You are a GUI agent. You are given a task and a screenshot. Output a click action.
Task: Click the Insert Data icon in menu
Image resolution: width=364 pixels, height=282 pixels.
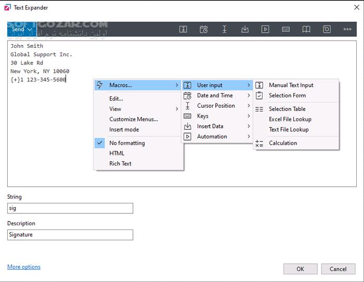(x=188, y=126)
